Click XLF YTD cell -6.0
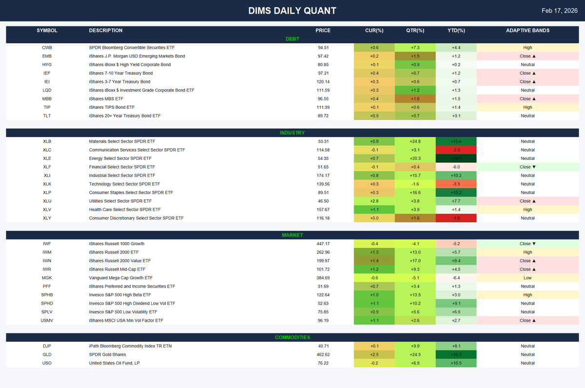 (x=456, y=167)
